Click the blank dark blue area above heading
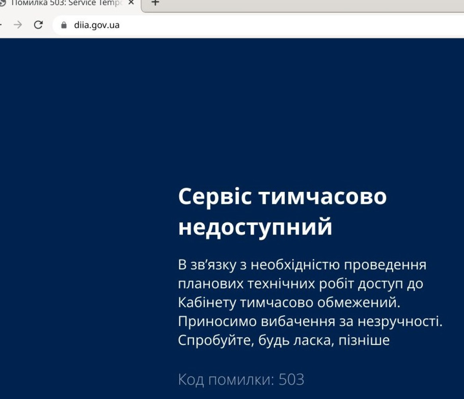The width and height of the screenshot is (464, 399). [239, 112]
